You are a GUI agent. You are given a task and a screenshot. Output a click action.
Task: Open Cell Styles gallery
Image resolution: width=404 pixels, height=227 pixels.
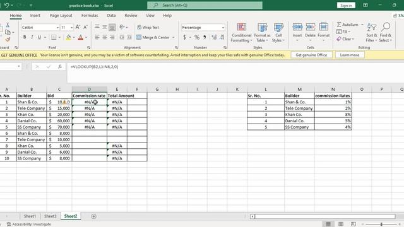[x=278, y=32]
